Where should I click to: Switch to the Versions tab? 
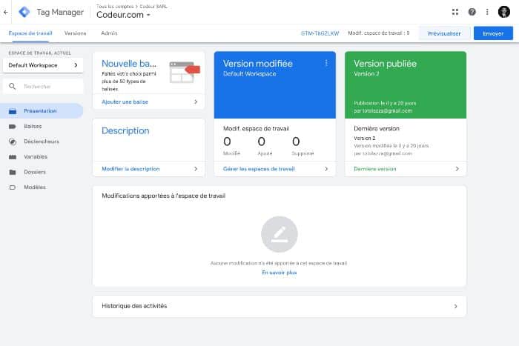click(x=75, y=33)
